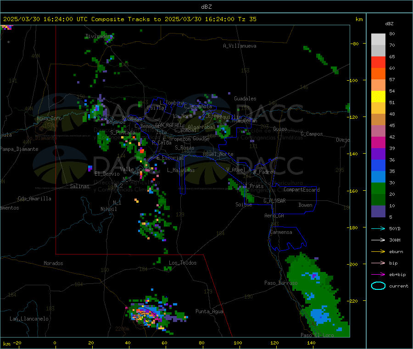Screen dimensions: 413x349
Task: Click the Carmensa map label
Action: 281,232
